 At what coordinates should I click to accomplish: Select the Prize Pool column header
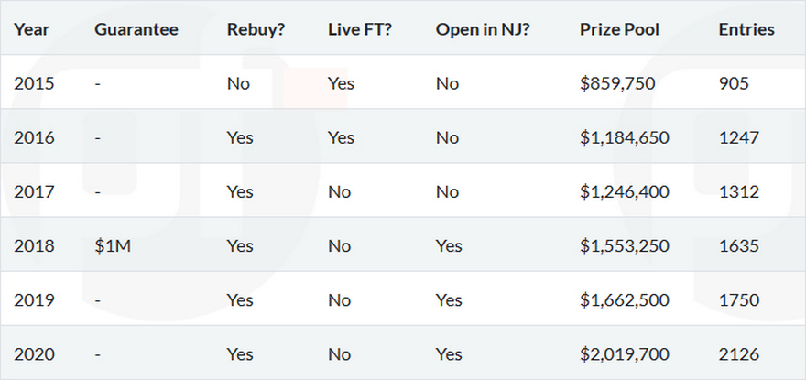[x=619, y=29]
